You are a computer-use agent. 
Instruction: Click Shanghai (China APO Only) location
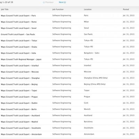coord(96,78)
